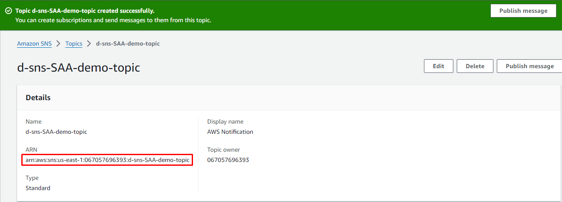Click the Topic owner account ID value
The width and height of the screenshot is (562, 202).
[228, 160]
